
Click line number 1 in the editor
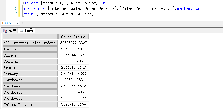[16, 3]
